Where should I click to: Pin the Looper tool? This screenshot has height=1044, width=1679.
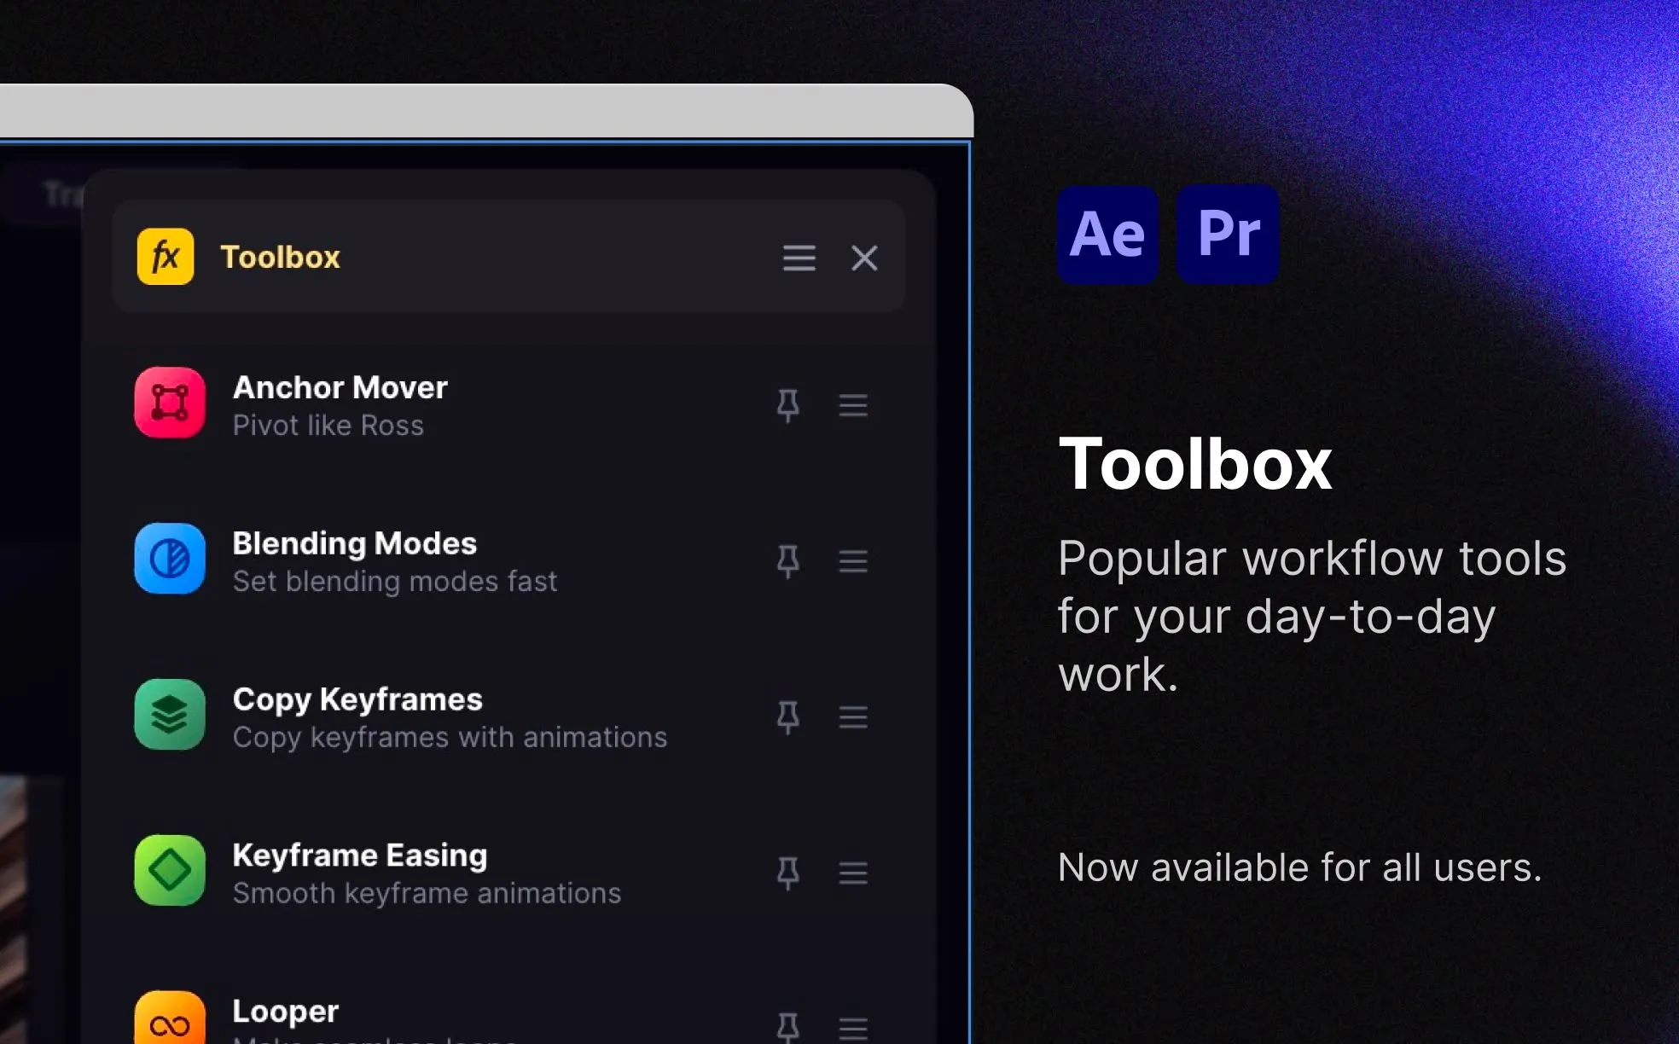point(788,1028)
